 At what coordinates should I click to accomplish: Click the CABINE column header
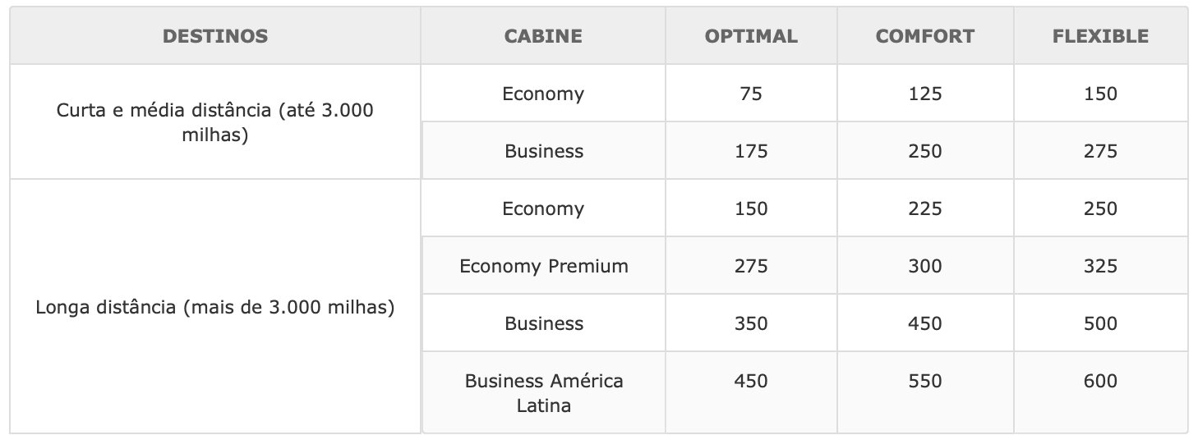(x=543, y=36)
